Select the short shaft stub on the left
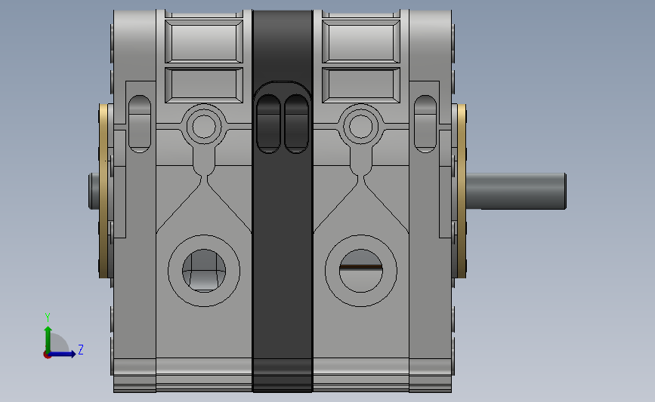Image resolution: width=655 pixels, height=402 pixels. coord(94,192)
